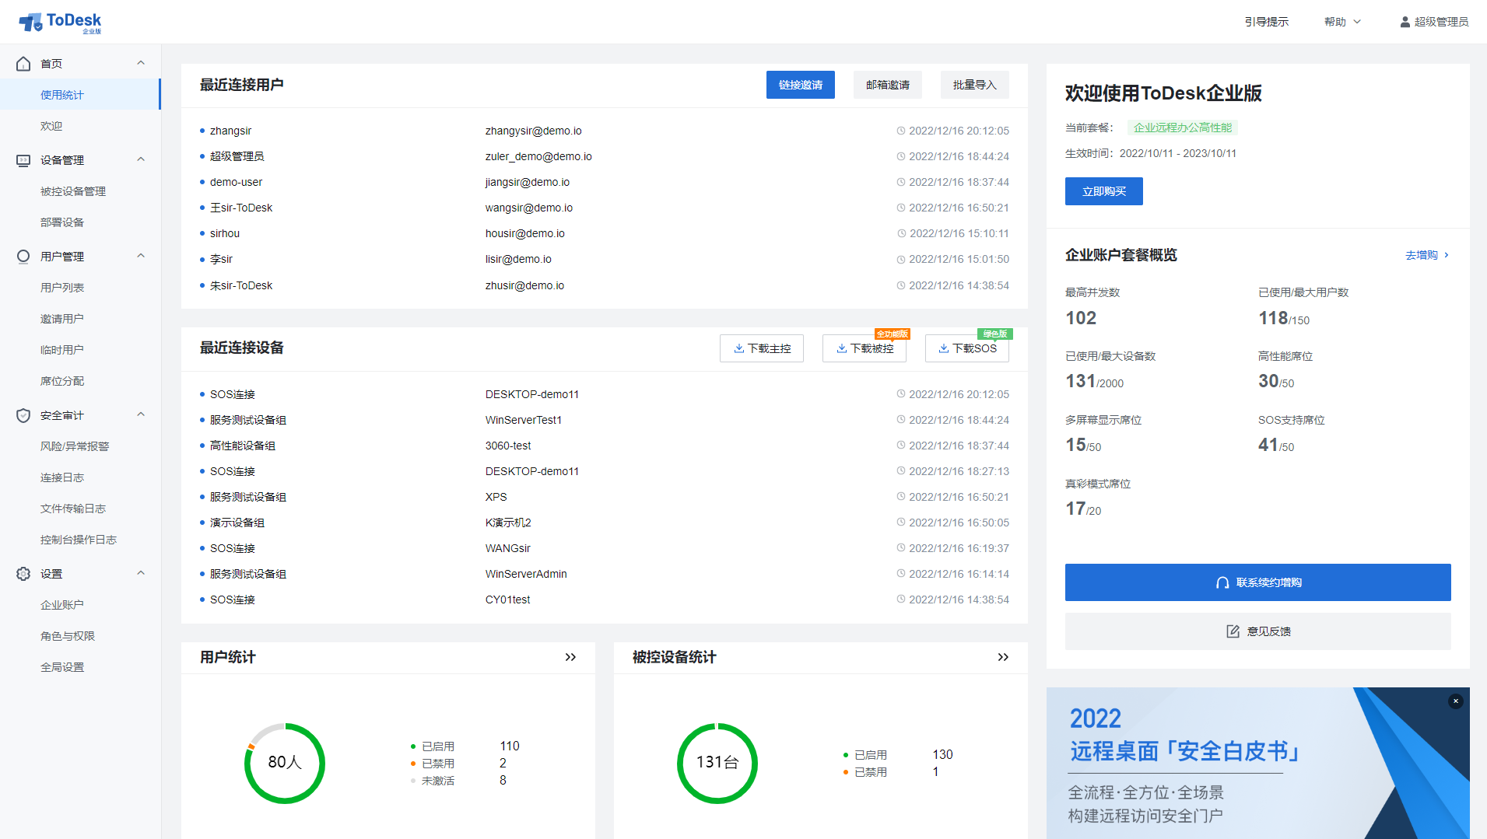This screenshot has width=1487, height=839.
Task: Click download icon on 下载被控
Action: 841,348
